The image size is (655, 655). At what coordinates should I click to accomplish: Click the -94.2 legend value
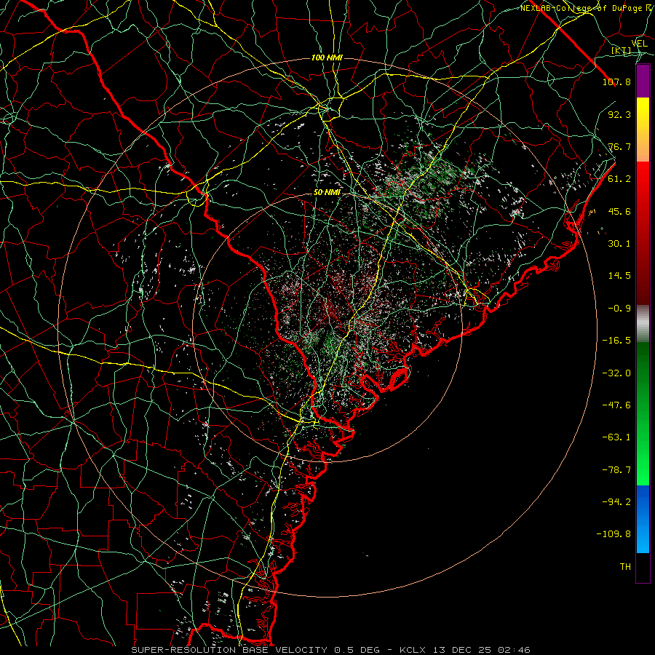(616, 502)
